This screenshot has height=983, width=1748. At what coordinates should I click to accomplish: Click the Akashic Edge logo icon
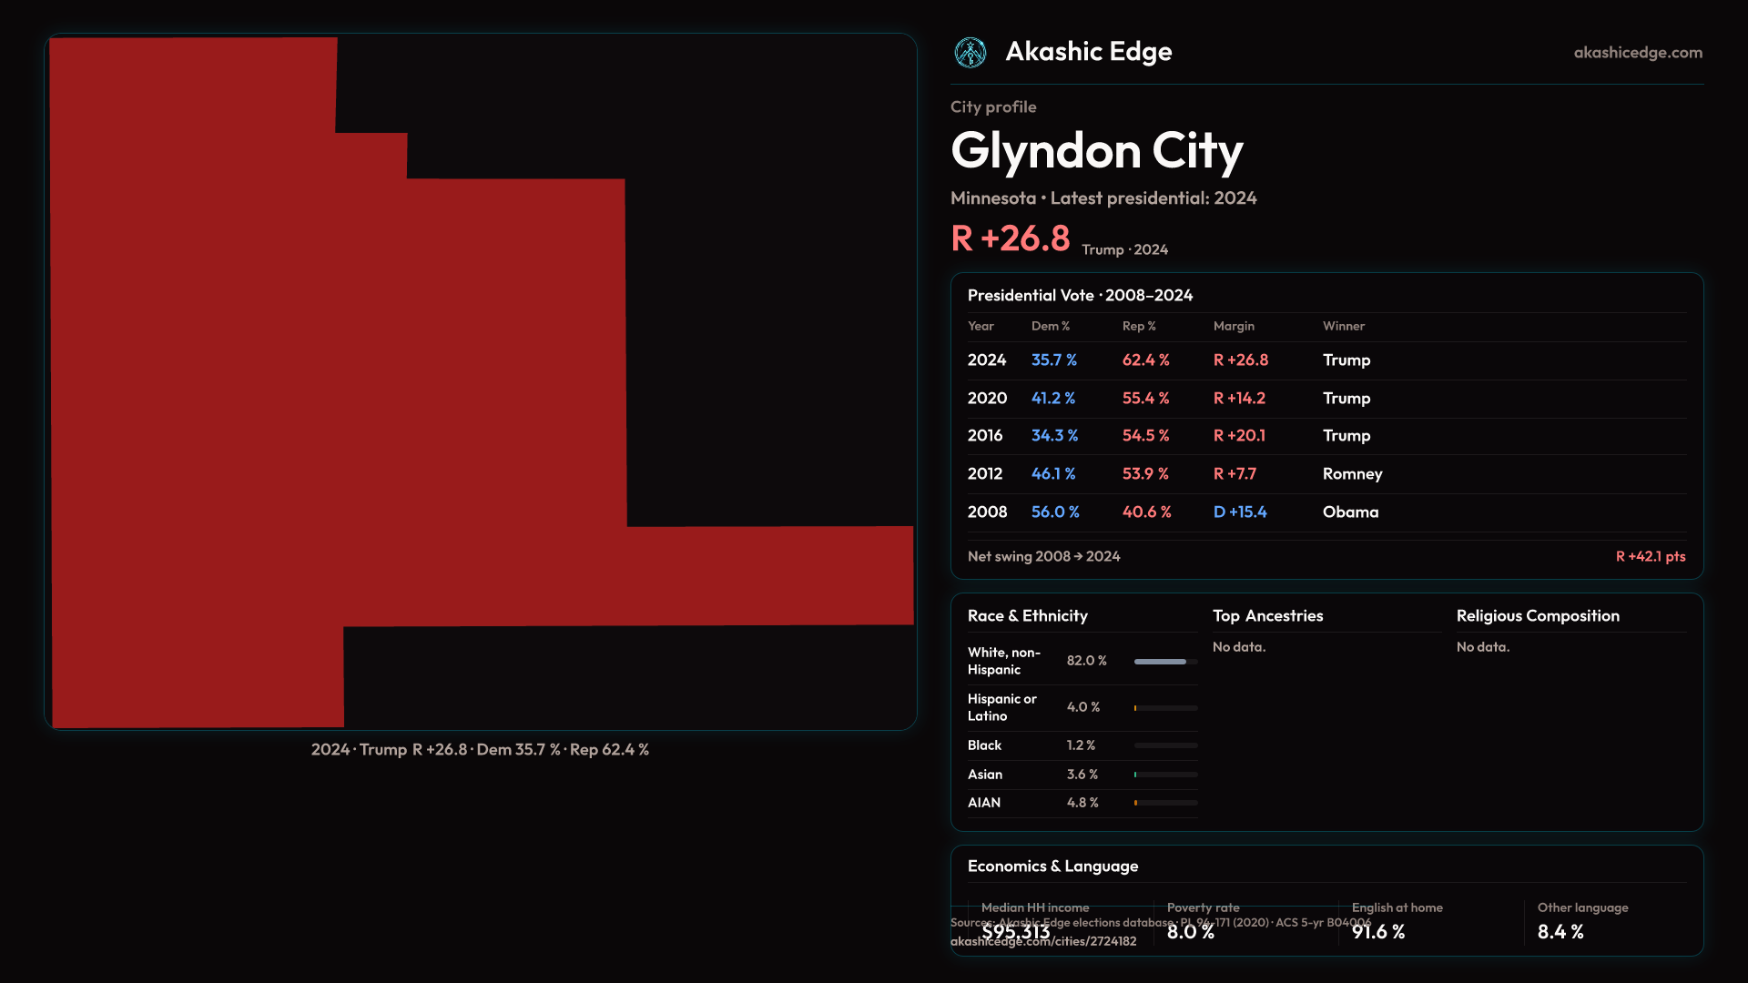pyautogui.click(x=970, y=53)
